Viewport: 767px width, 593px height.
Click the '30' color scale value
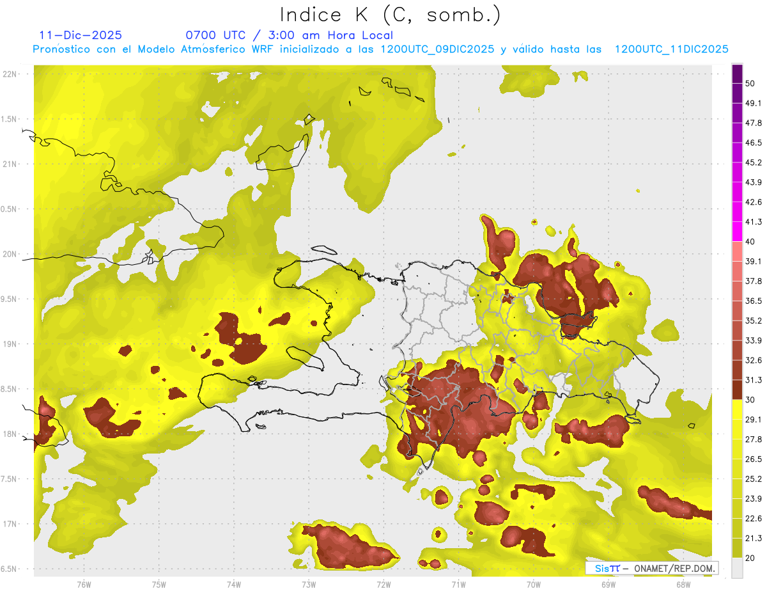click(x=750, y=400)
